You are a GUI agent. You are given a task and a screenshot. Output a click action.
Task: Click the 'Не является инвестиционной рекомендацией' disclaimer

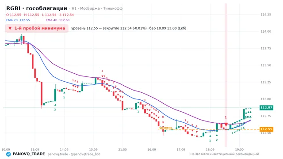pyautogui.click(x=225, y=154)
